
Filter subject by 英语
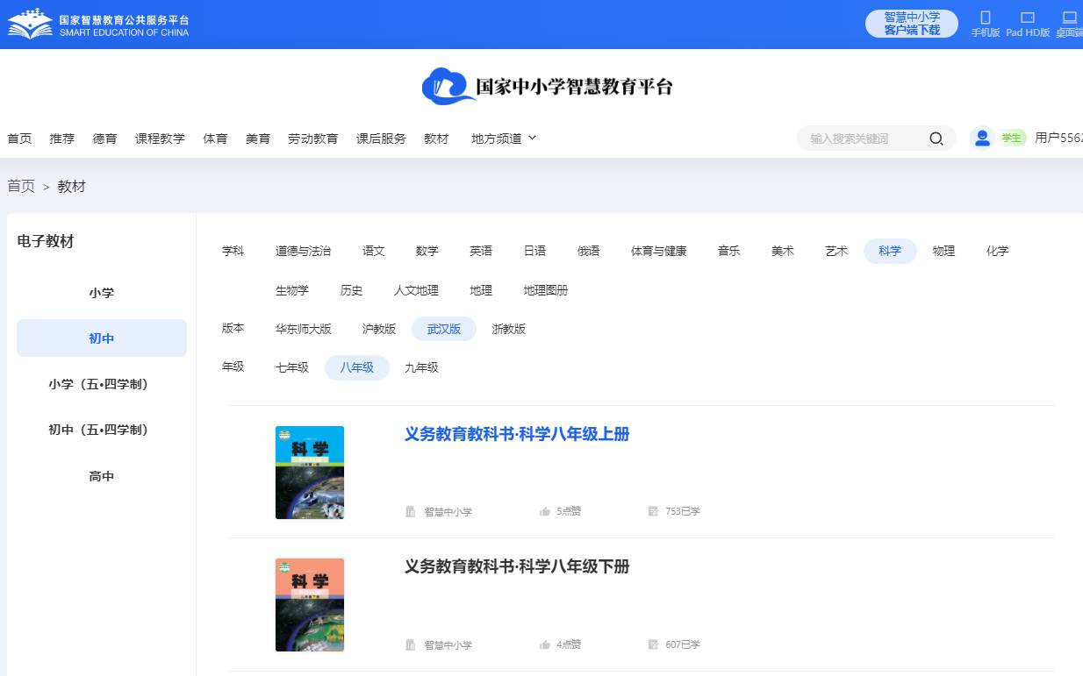click(x=481, y=251)
